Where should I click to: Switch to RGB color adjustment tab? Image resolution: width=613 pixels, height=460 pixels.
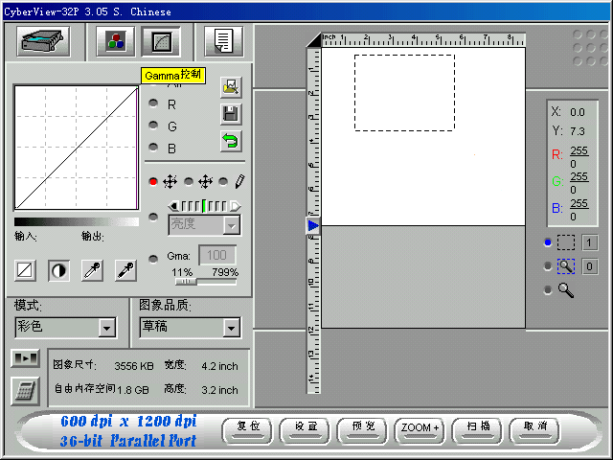(115, 41)
